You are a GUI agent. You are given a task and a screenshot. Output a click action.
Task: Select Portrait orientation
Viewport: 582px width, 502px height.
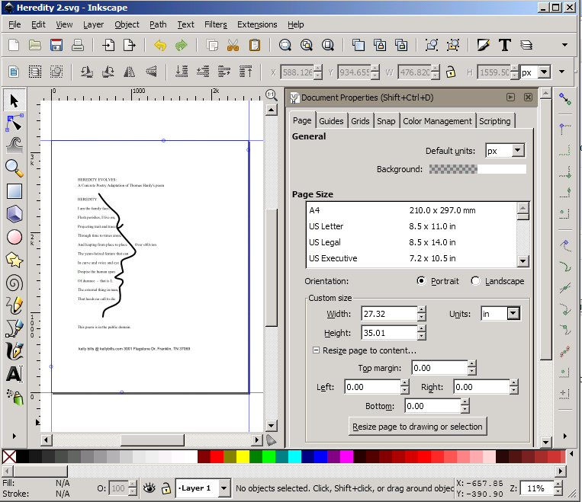point(421,281)
